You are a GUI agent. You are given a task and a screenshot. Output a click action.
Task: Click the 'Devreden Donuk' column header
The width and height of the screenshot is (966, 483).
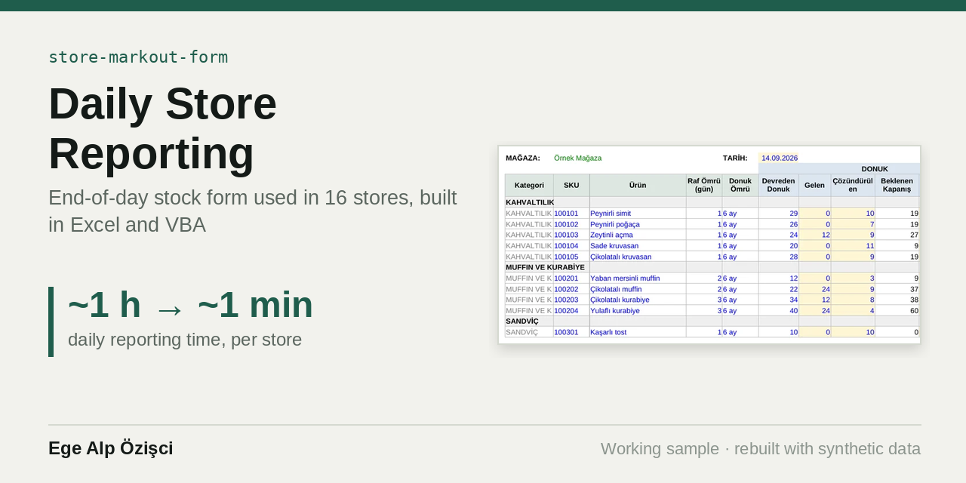(x=779, y=186)
